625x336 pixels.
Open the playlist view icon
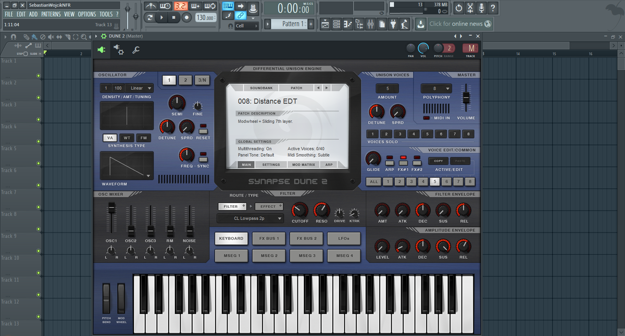coord(325,24)
